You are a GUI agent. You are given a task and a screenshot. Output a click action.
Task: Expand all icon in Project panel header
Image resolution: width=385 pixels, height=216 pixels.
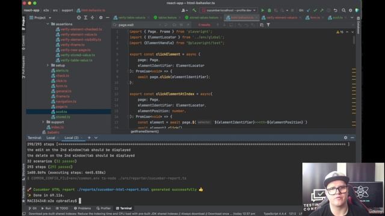85,17
